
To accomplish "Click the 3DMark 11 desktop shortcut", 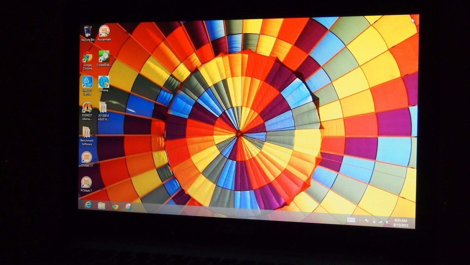I will point(86,158).
